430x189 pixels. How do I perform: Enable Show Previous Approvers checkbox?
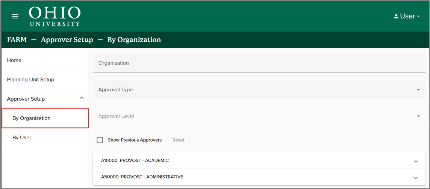[100, 140]
